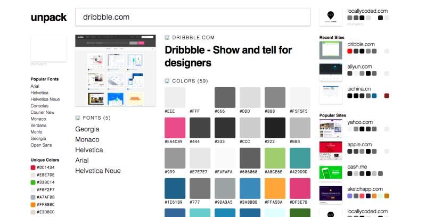
Task: Click the magenta #DF3E7B swatch
Action: 300,188
